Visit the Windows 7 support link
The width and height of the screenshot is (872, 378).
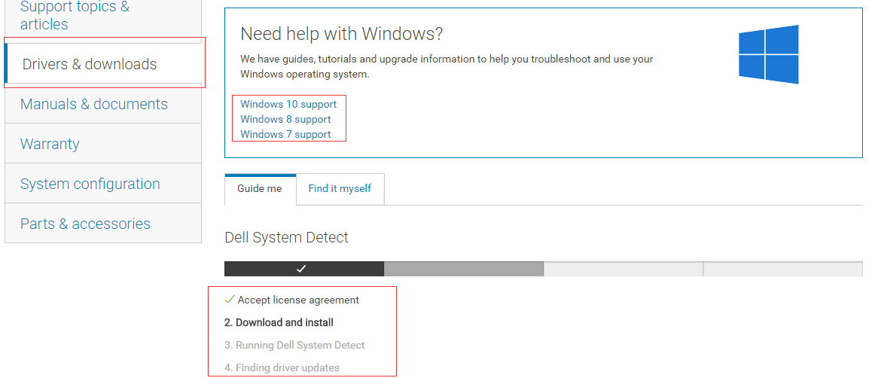(285, 134)
